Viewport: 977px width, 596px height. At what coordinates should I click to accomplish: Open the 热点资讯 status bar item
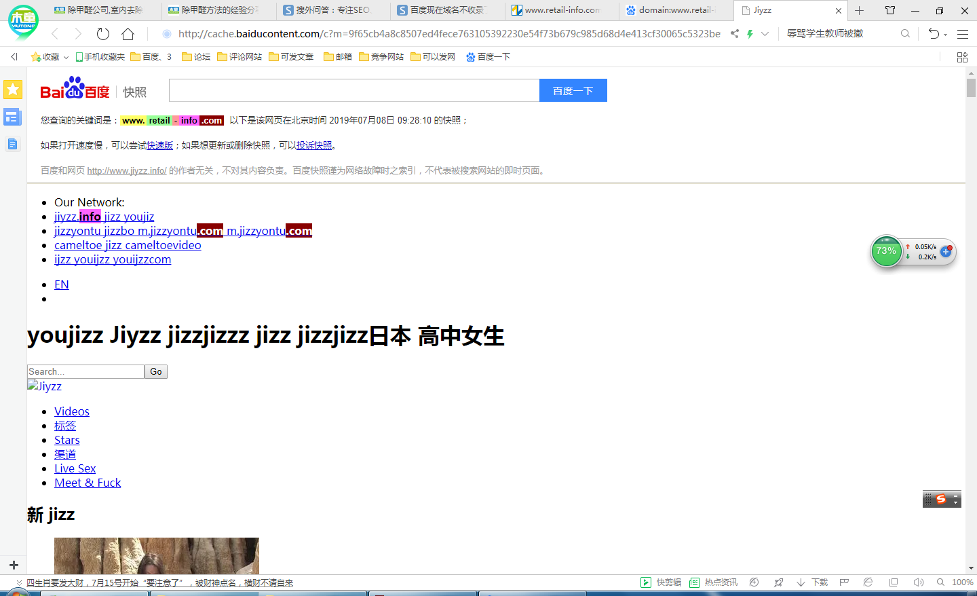(x=714, y=582)
